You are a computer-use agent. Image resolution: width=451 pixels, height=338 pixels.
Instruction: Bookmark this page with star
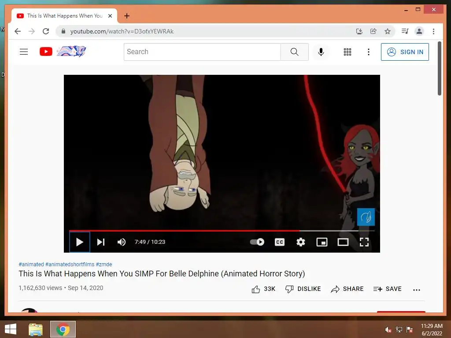pyautogui.click(x=388, y=31)
